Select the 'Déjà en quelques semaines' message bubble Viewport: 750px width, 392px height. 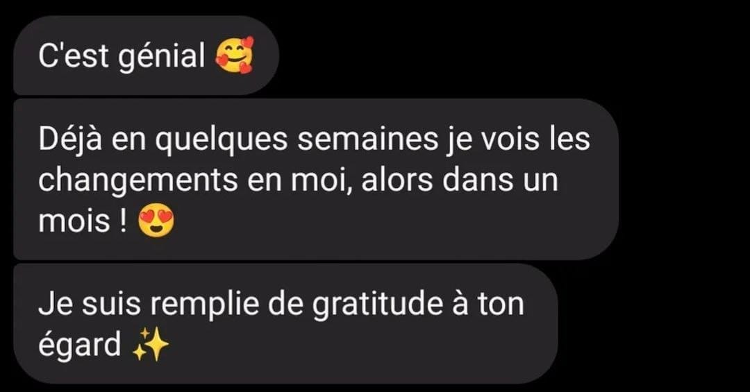pos(316,179)
